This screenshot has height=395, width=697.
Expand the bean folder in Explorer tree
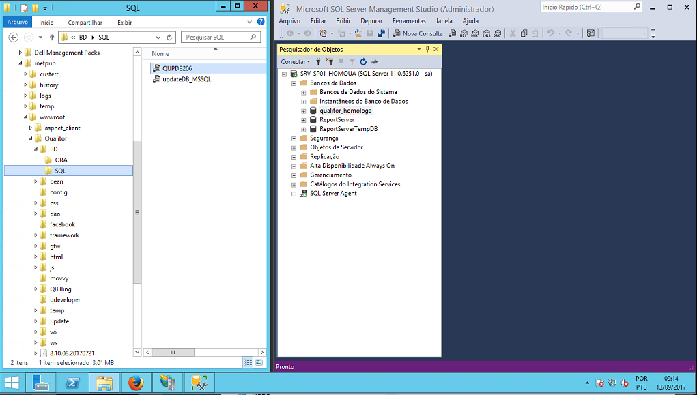pyautogui.click(x=36, y=181)
